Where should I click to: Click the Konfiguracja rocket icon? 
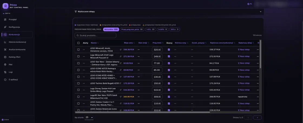pyautogui.click(x=5, y=27)
